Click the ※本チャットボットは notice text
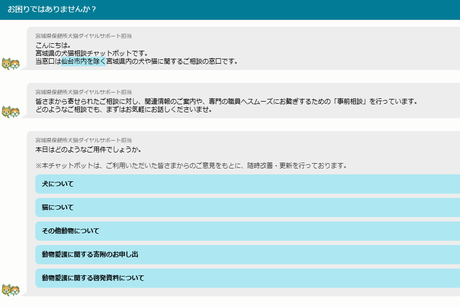 pyautogui.click(x=191, y=166)
